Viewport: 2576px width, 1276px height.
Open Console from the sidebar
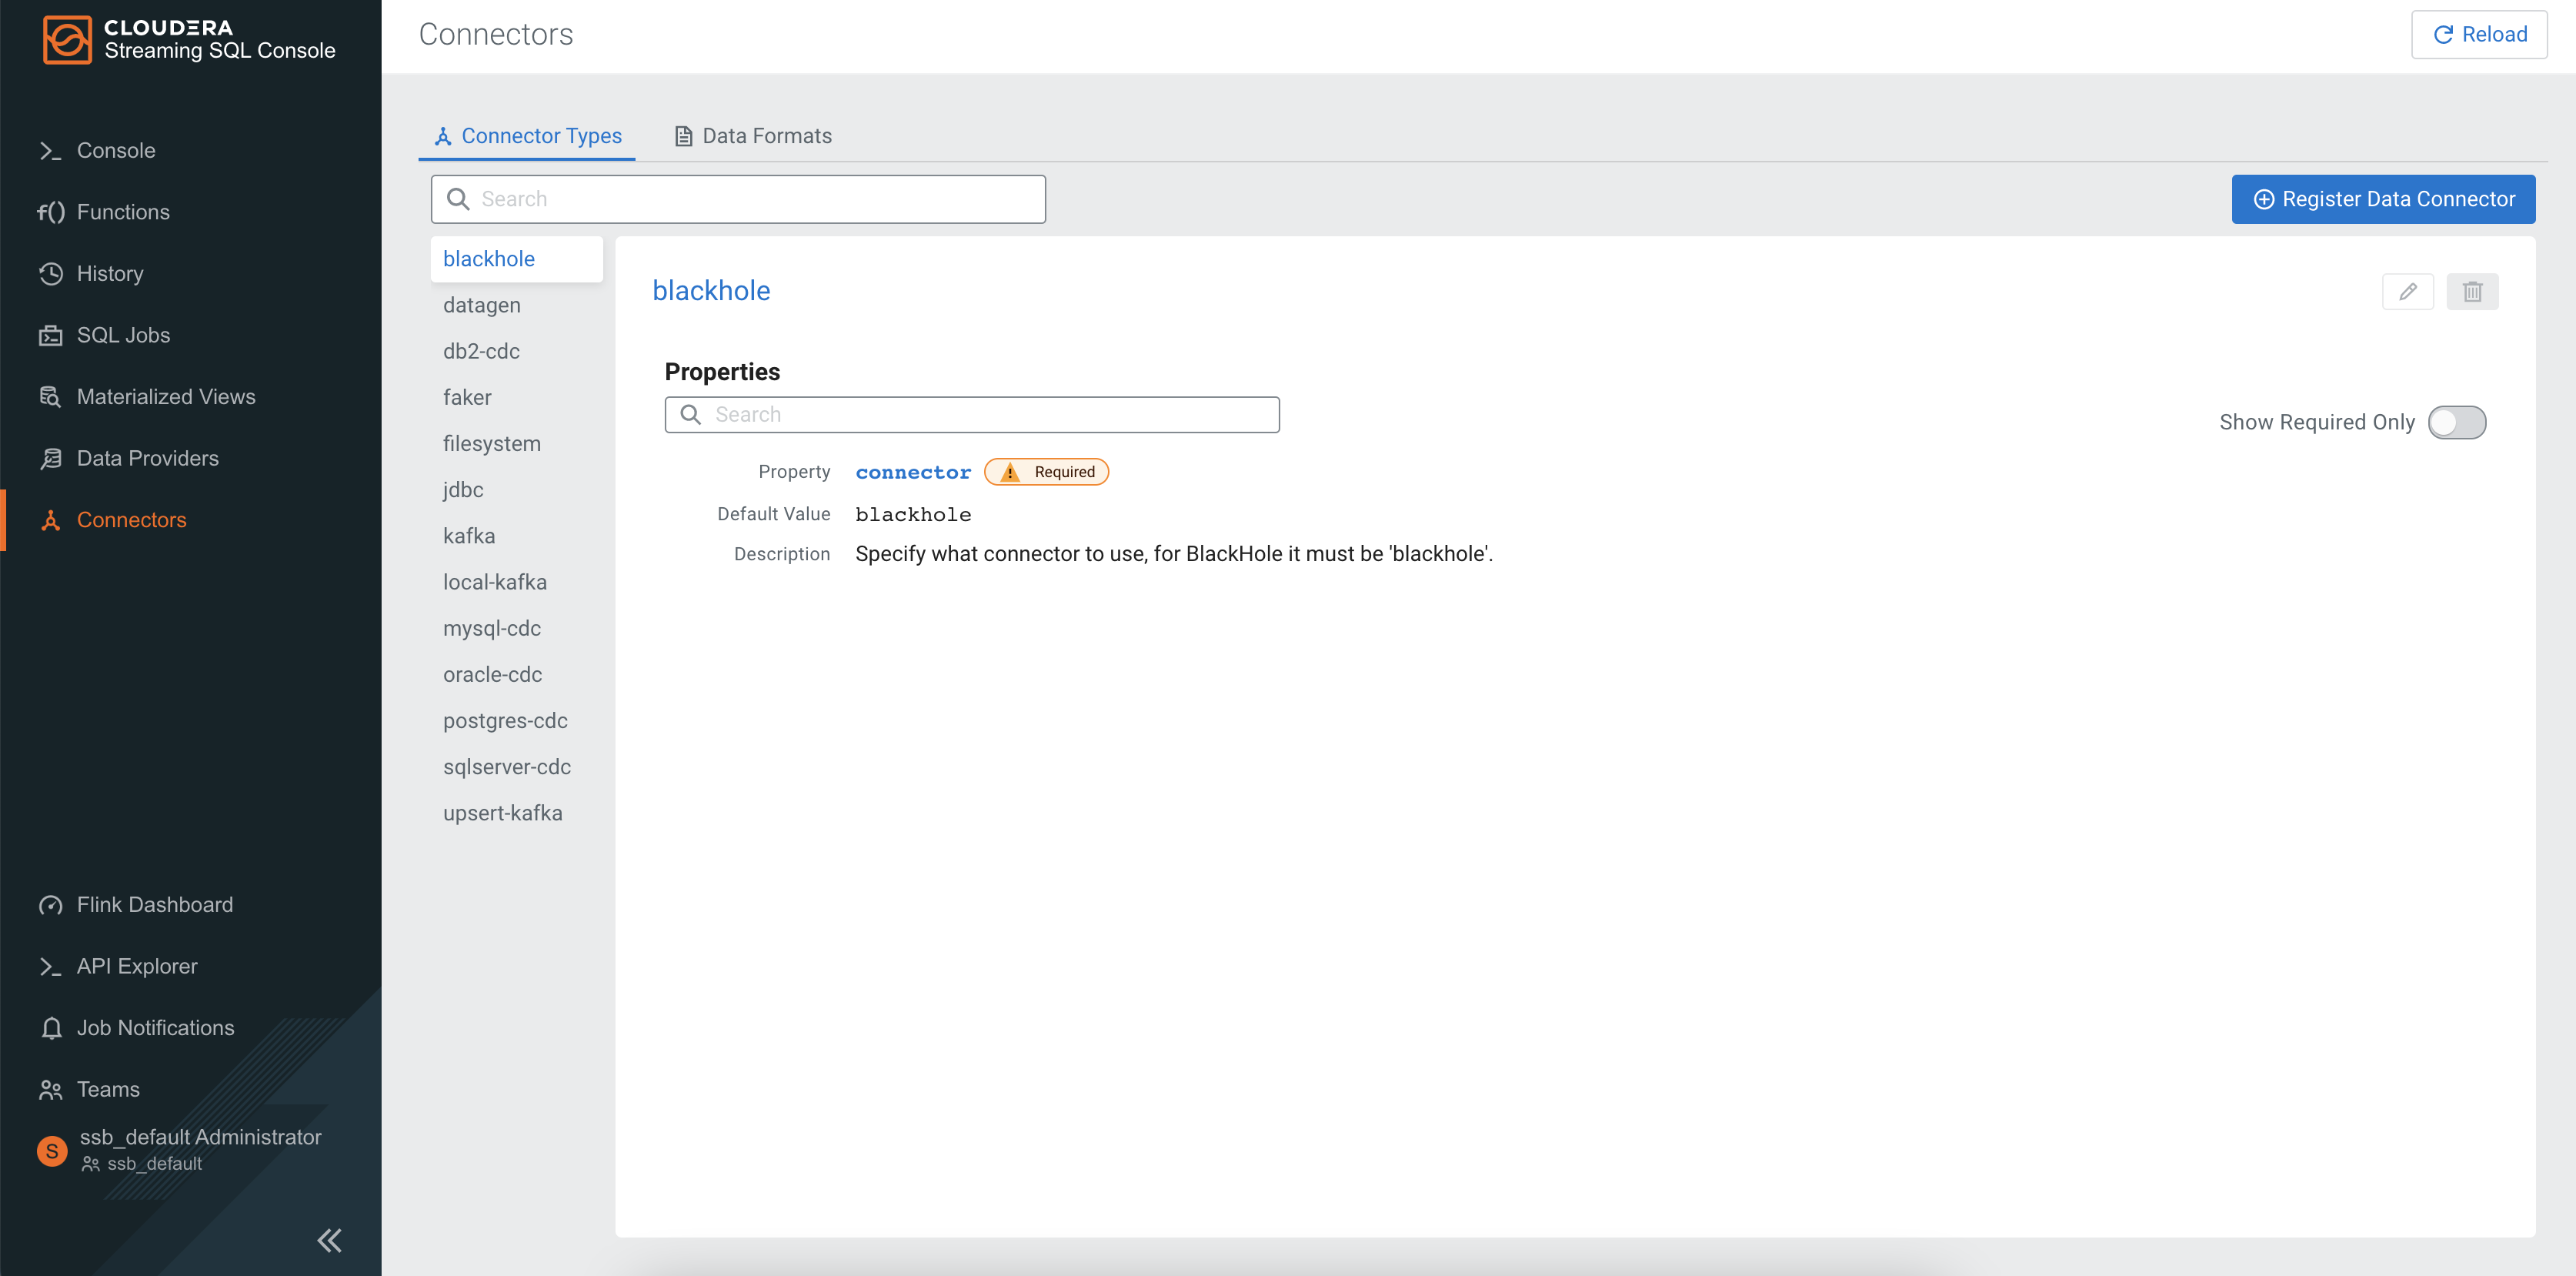[x=116, y=150]
